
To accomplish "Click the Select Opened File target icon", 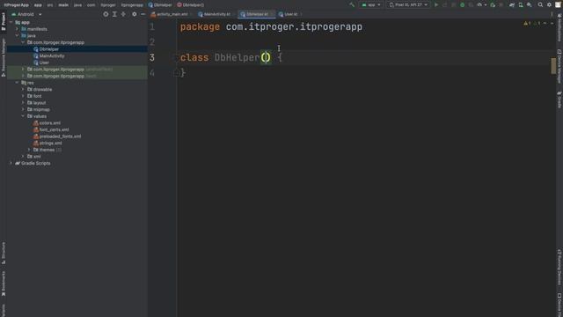I will [106, 14].
